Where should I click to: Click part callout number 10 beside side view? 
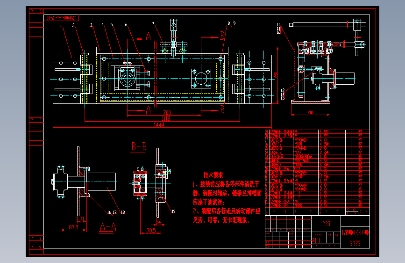[279, 25]
